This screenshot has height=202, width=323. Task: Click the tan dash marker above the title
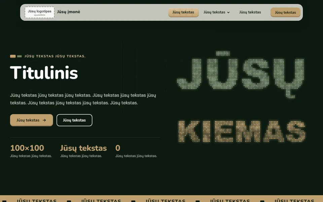click(x=13, y=56)
